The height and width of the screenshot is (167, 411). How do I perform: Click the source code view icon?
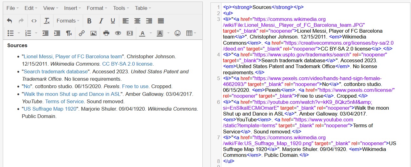pos(34,21)
